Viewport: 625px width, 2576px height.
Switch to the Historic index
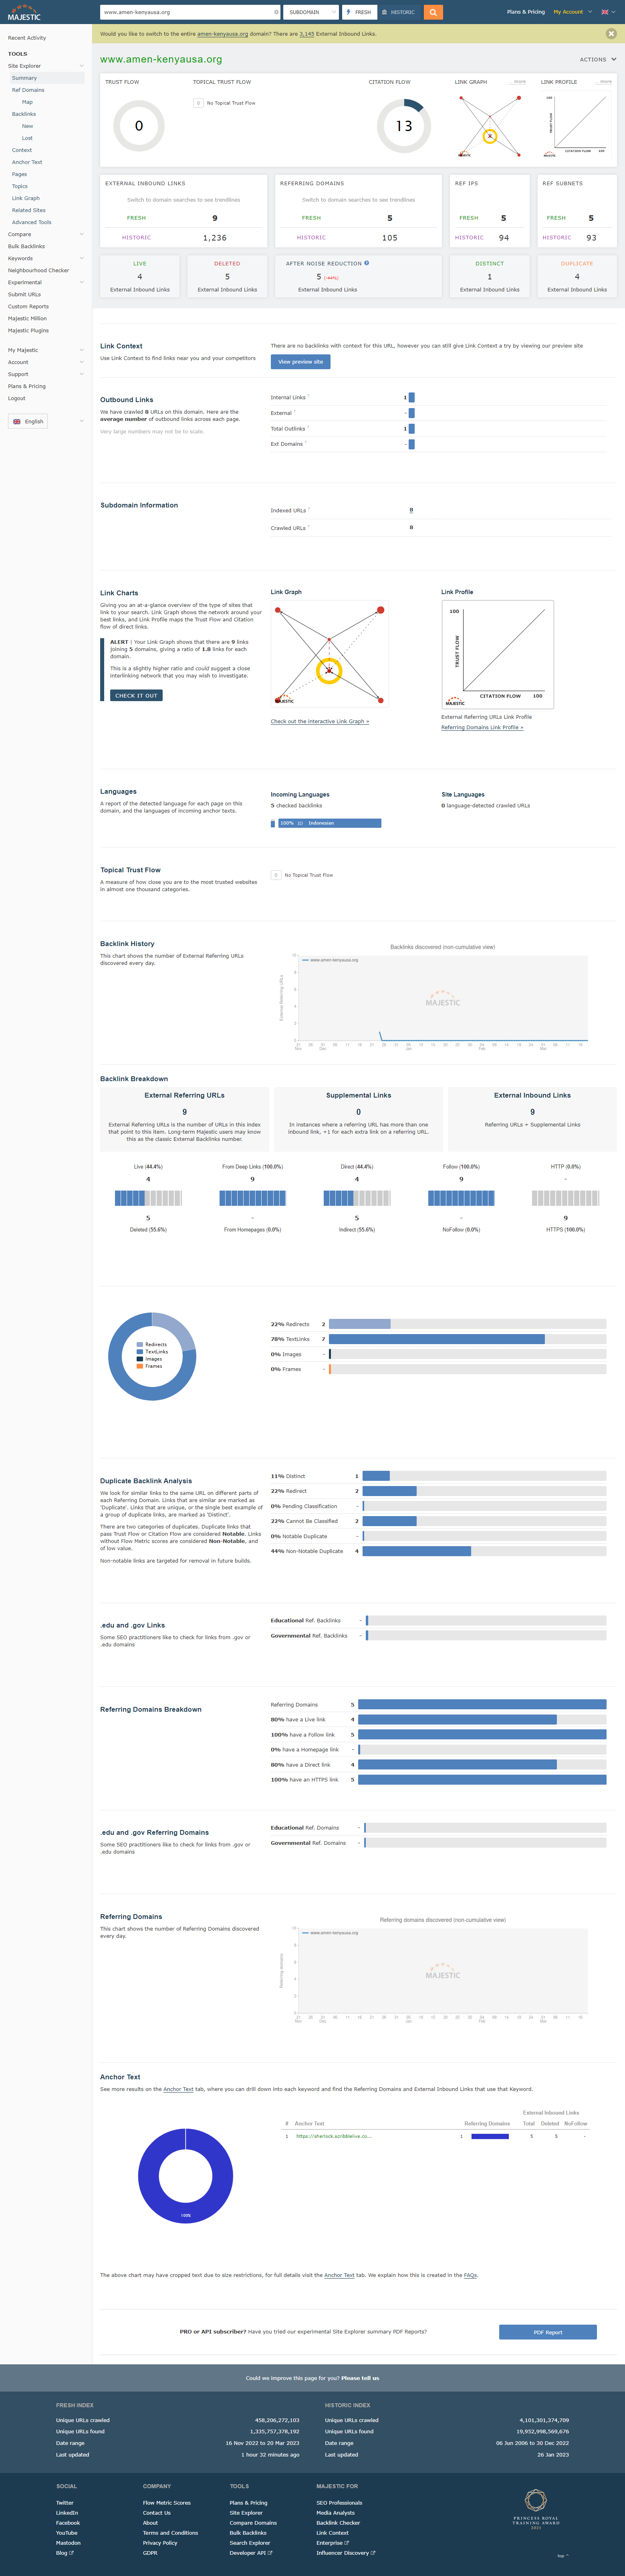[399, 12]
